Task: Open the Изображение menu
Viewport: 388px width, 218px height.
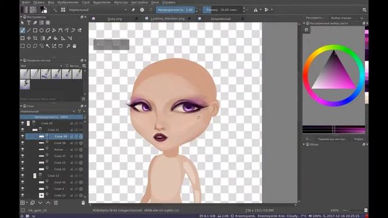Action: coord(68,2)
